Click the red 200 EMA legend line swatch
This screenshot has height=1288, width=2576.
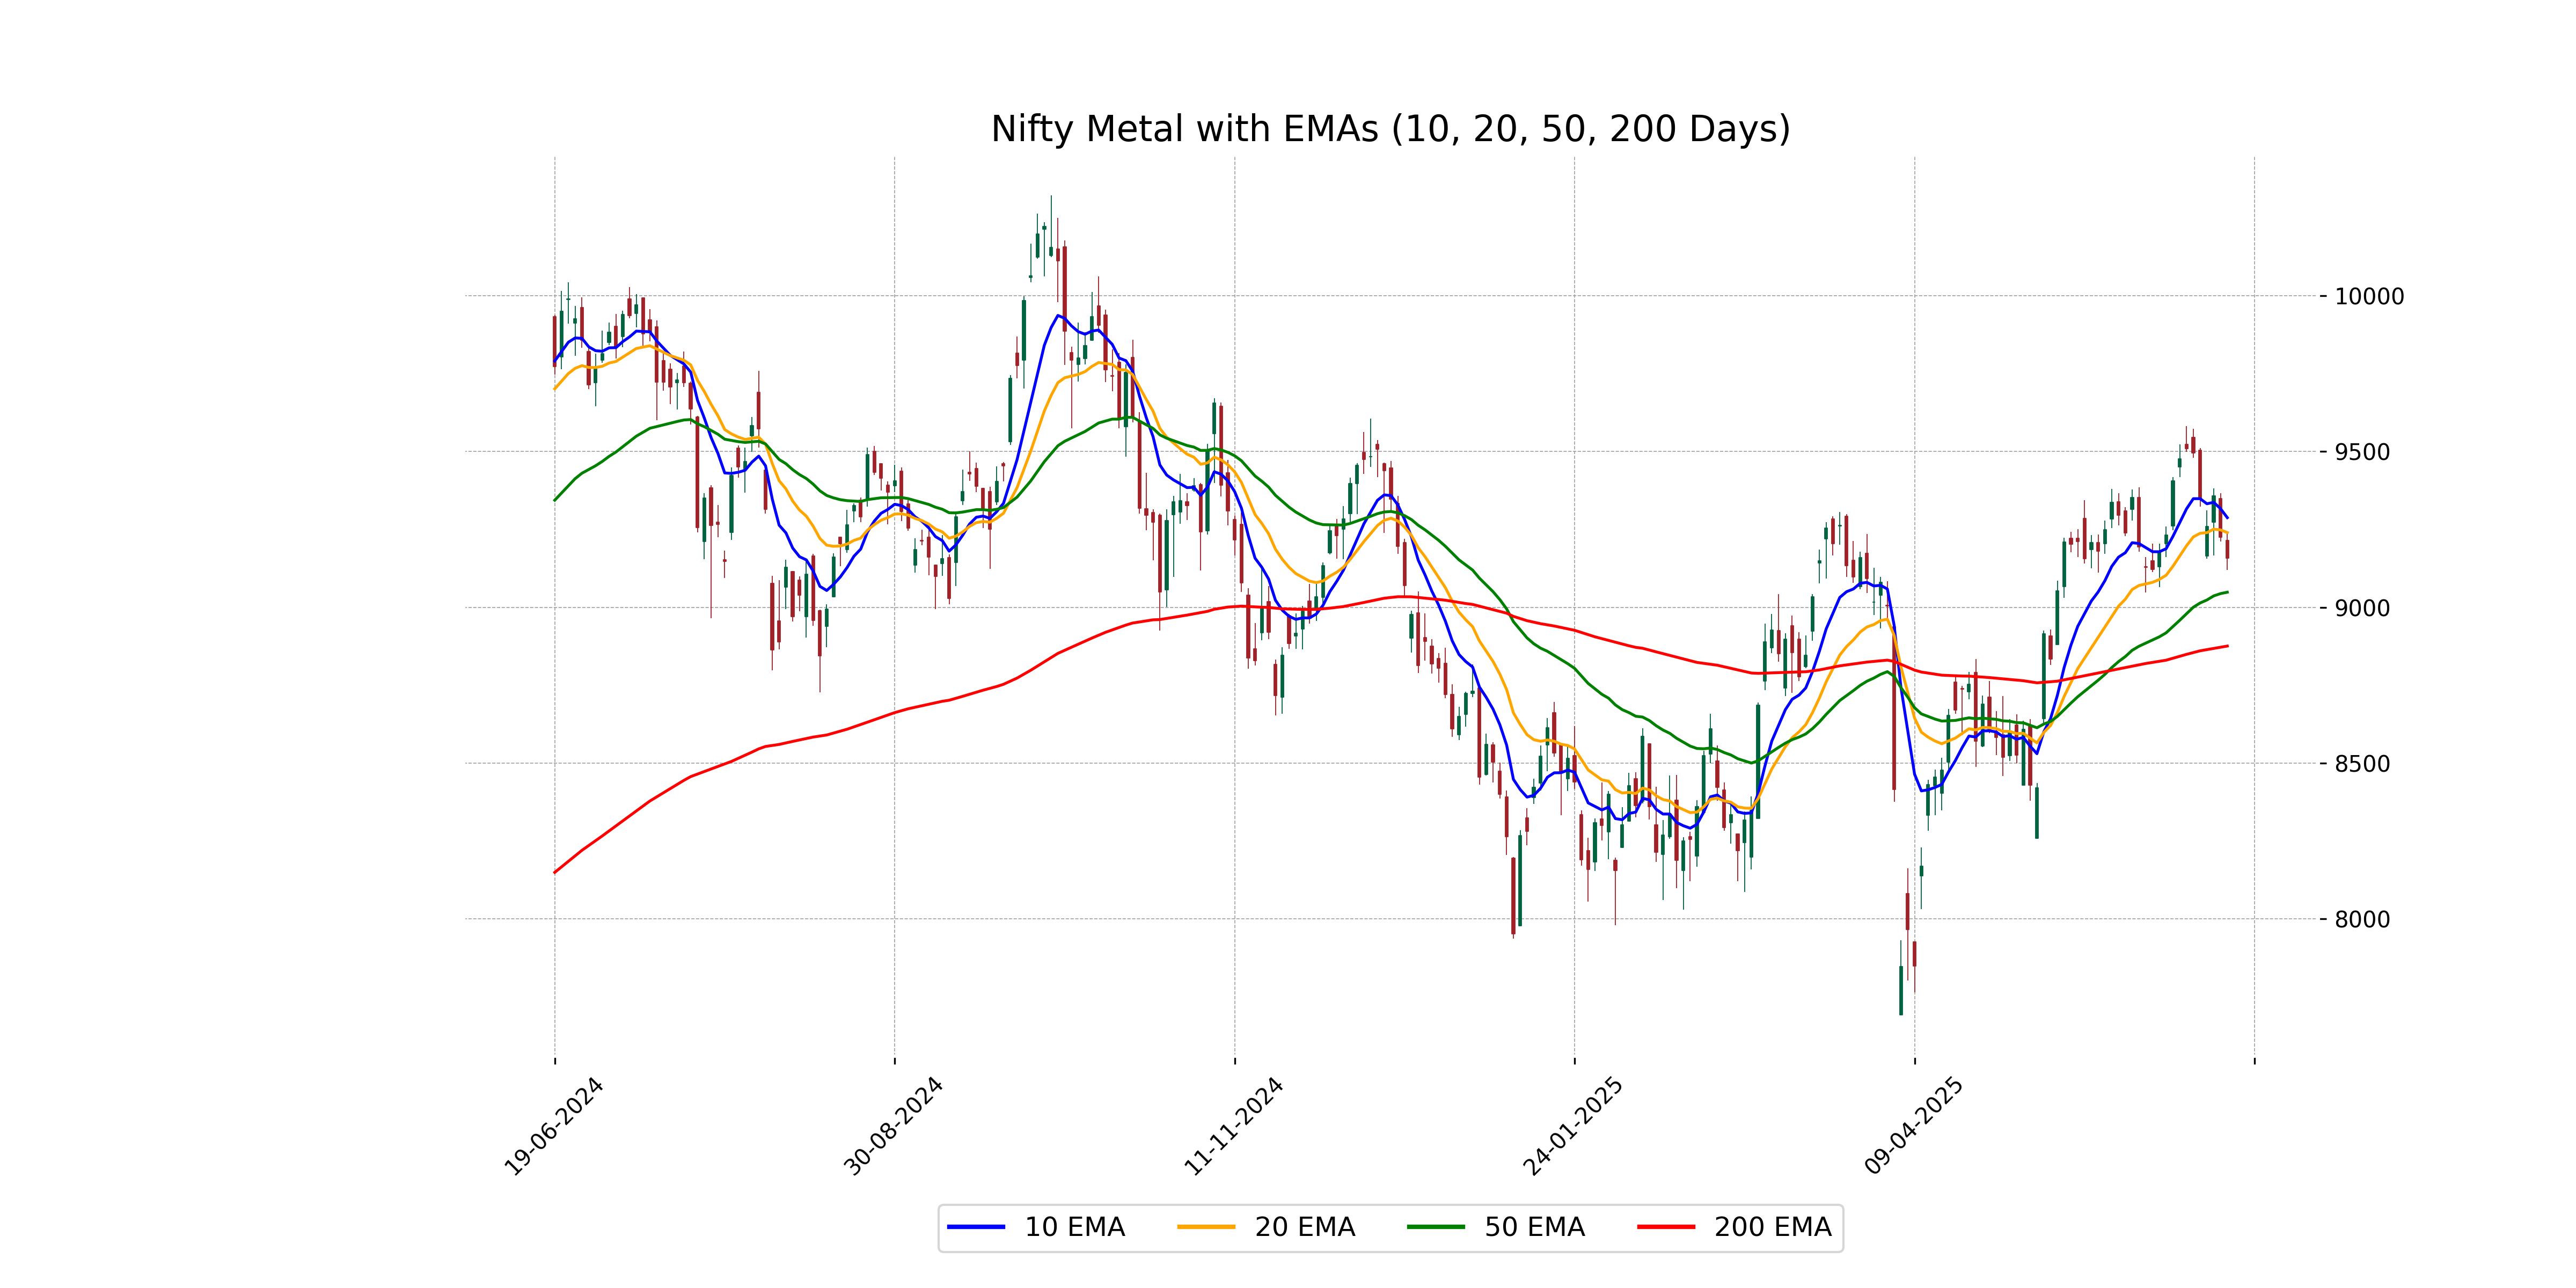[1666, 1227]
